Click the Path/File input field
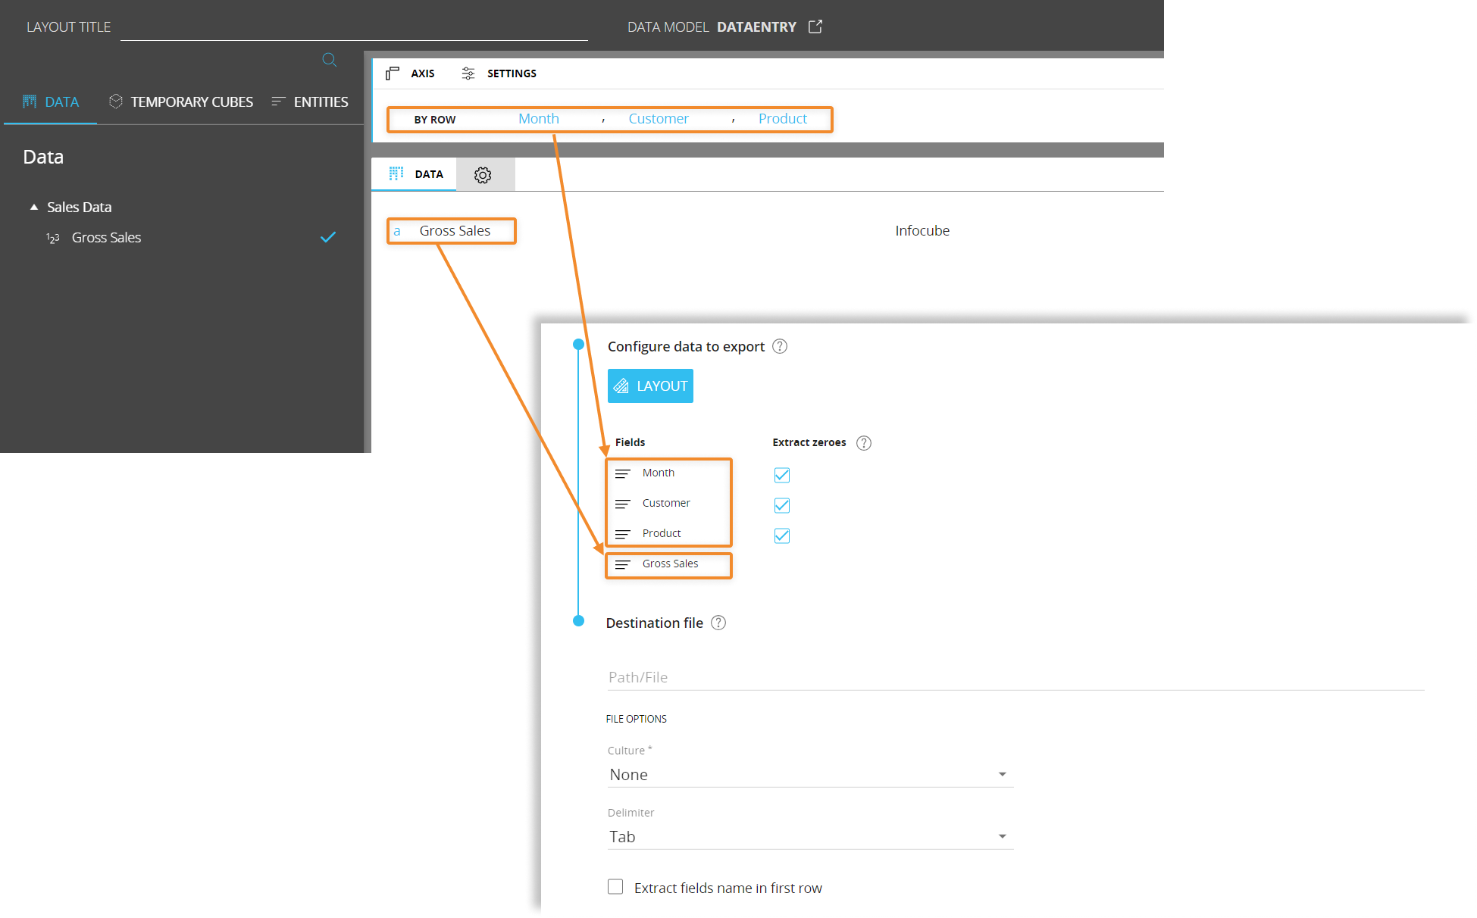The height and width of the screenshot is (918, 1477). (x=1015, y=677)
